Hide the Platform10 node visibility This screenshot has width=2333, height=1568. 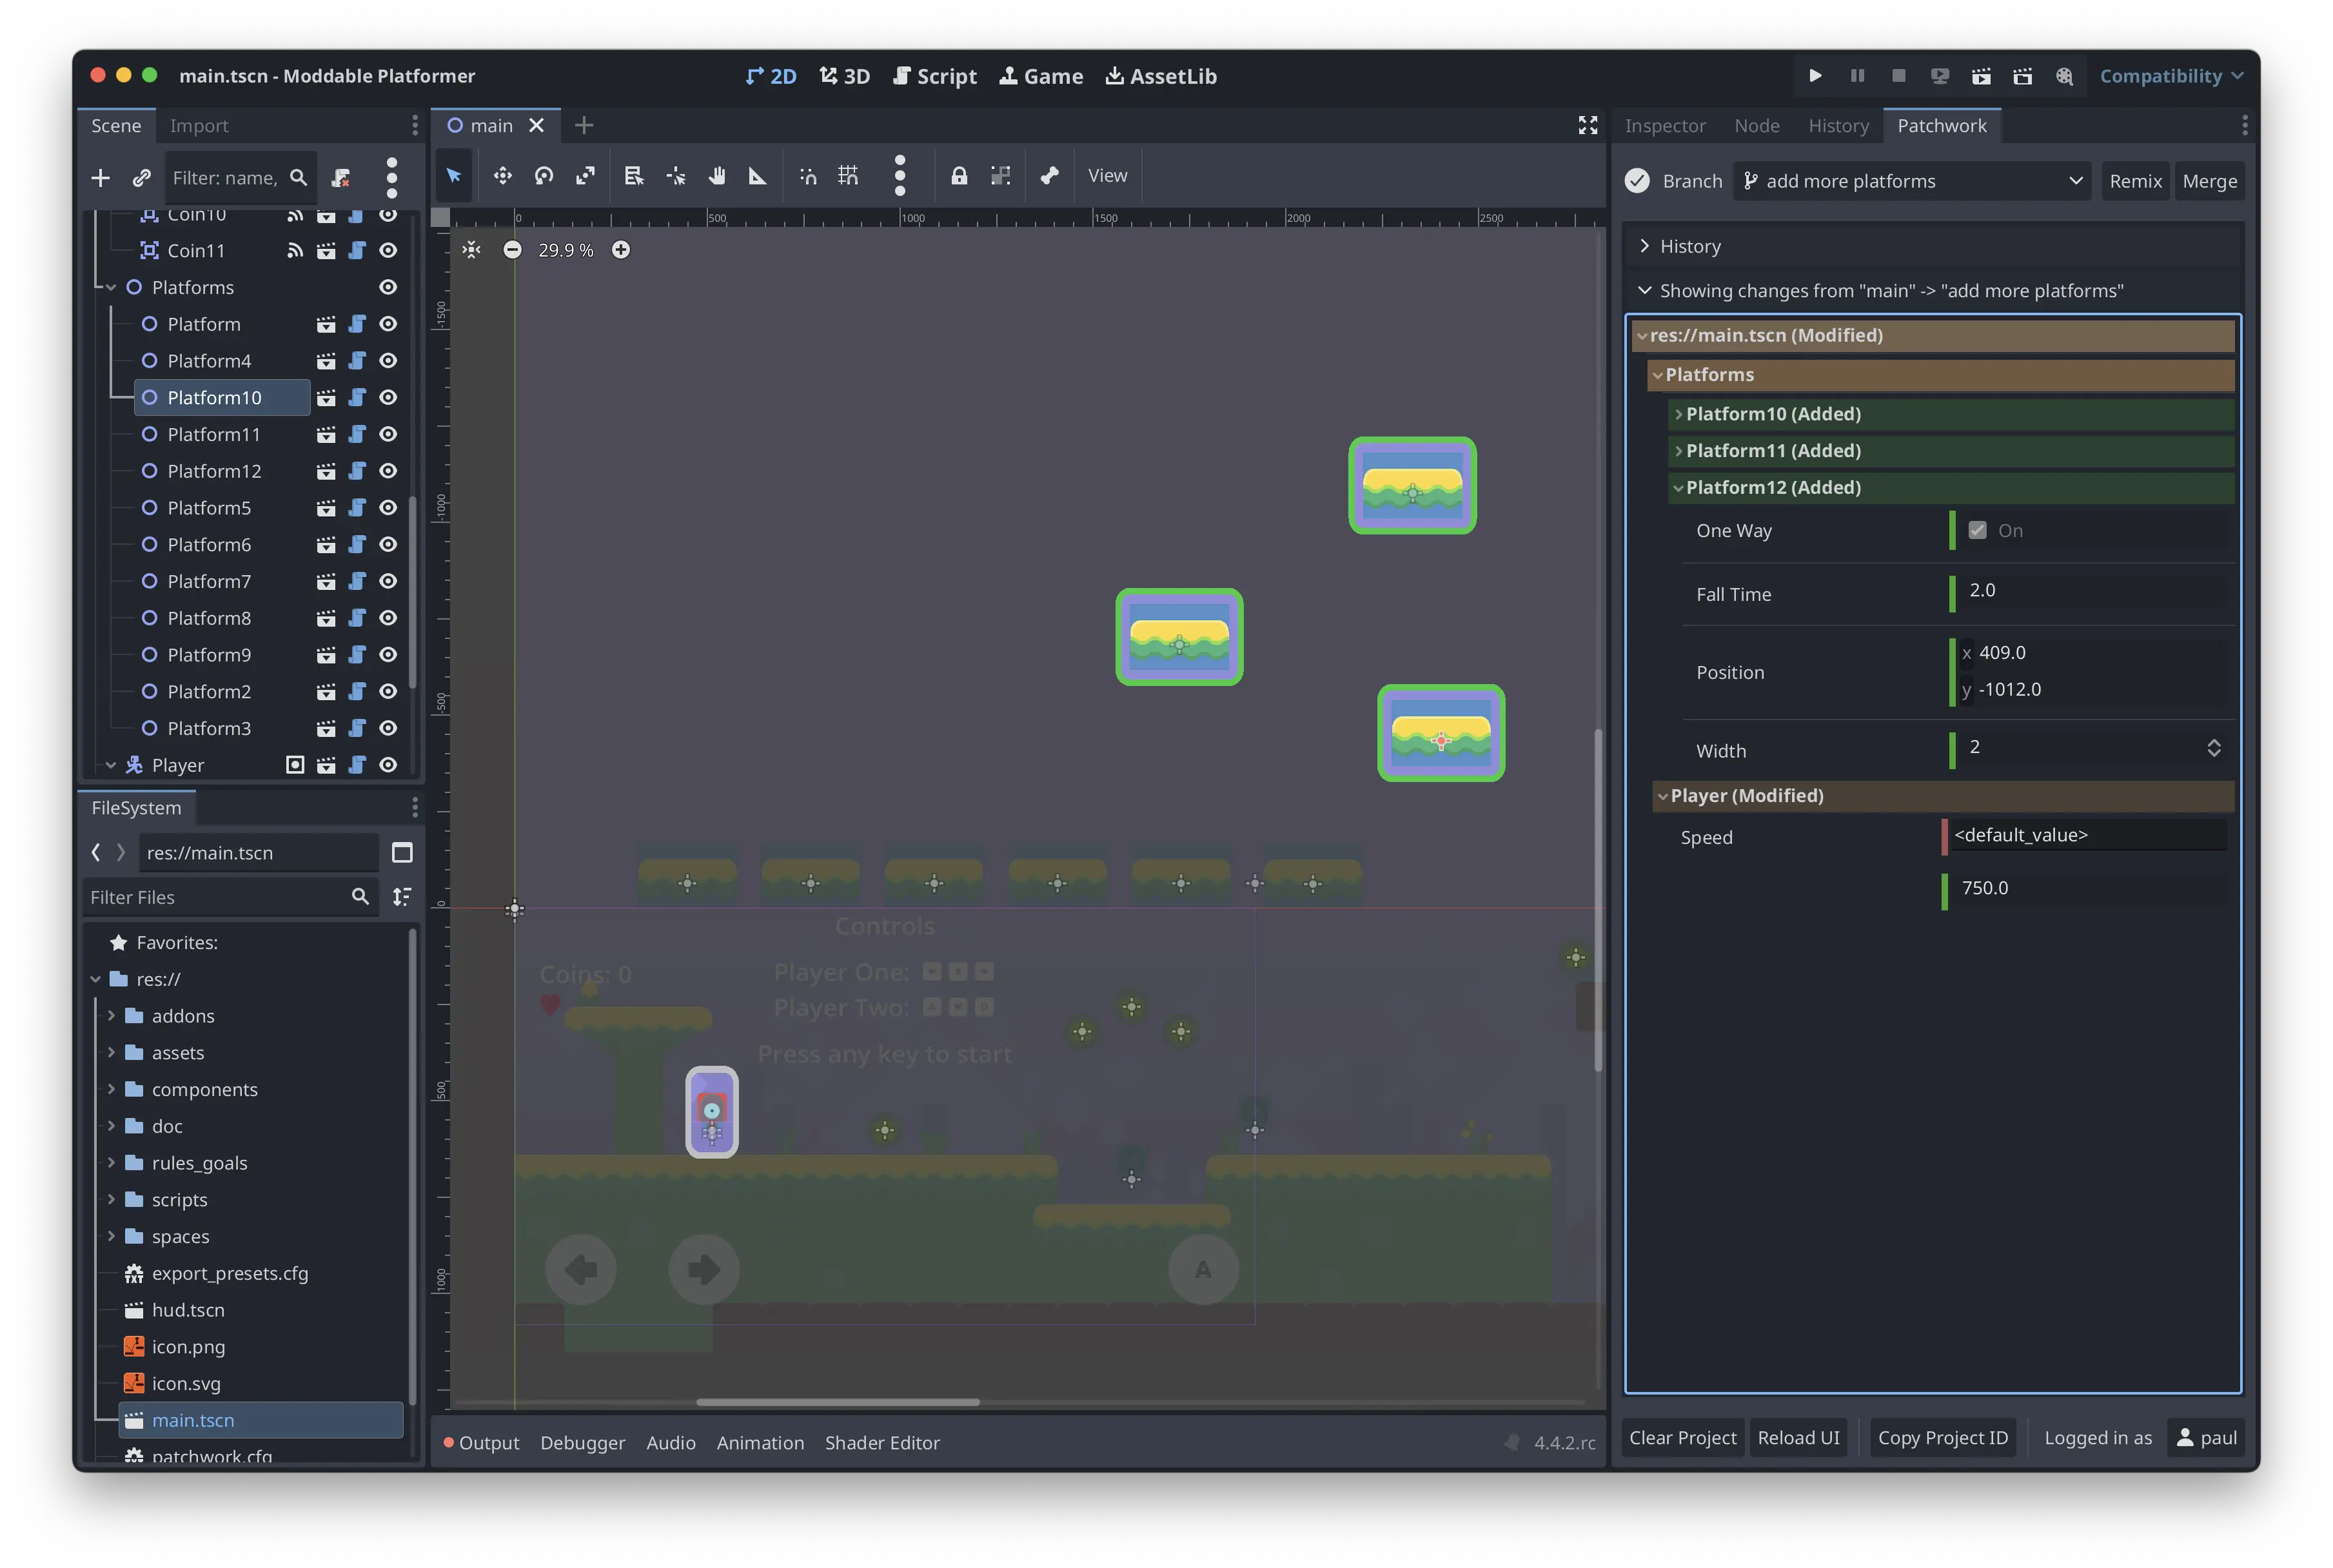[x=388, y=397]
